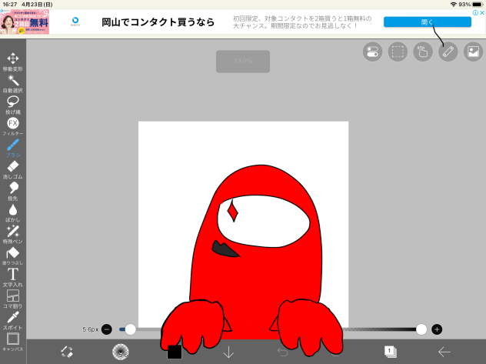Switch between brush and eraser icon
The width and height of the screenshot is (486, 364).
[67, 352]
